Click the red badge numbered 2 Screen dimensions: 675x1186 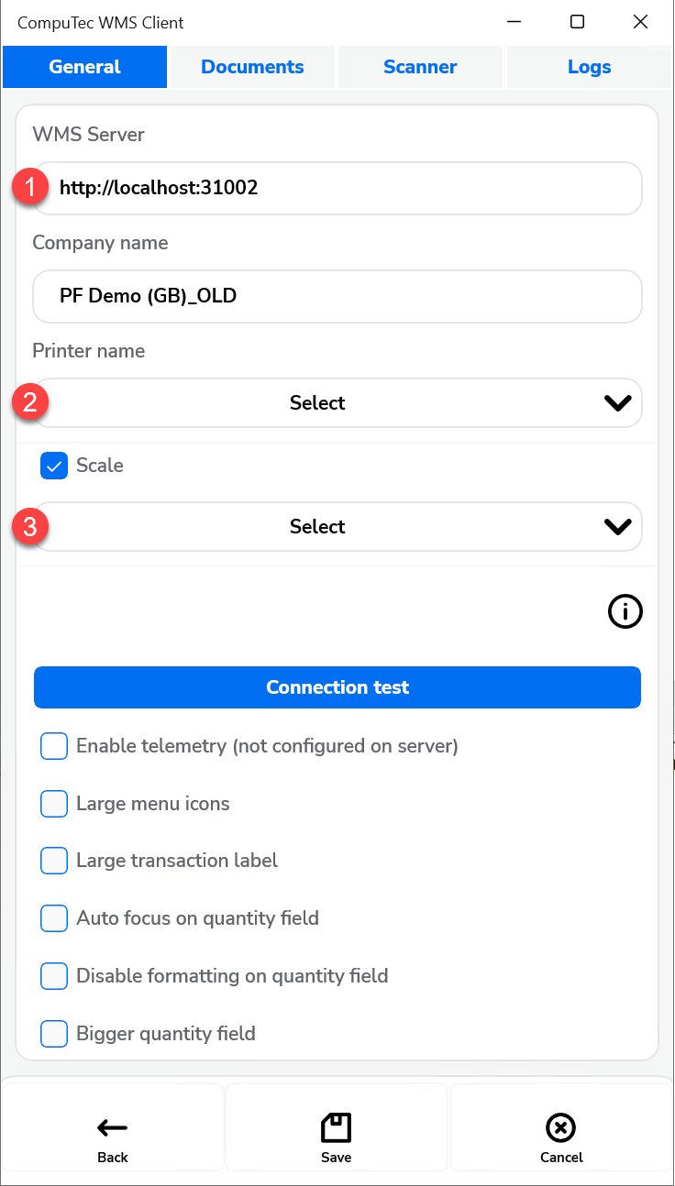[29, 402]
